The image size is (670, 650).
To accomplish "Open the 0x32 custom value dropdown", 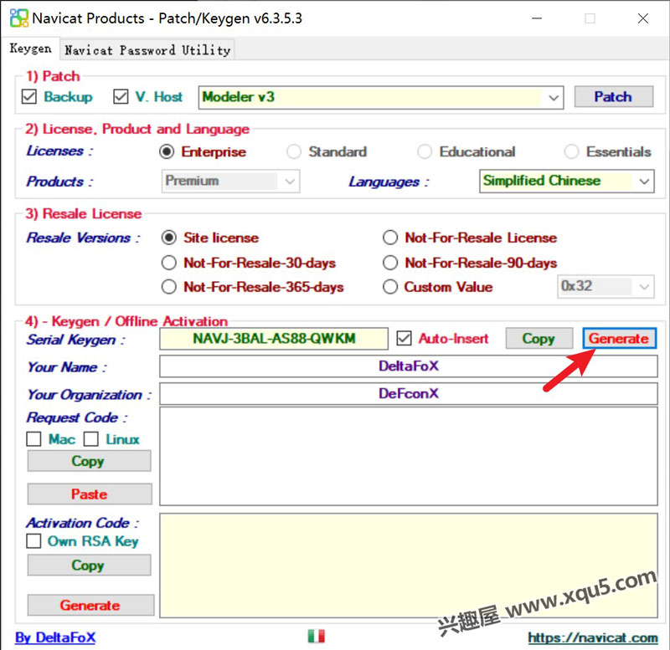I will point(606,286).
